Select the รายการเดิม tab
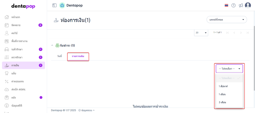255x113 pixels. tap(78, 56)
